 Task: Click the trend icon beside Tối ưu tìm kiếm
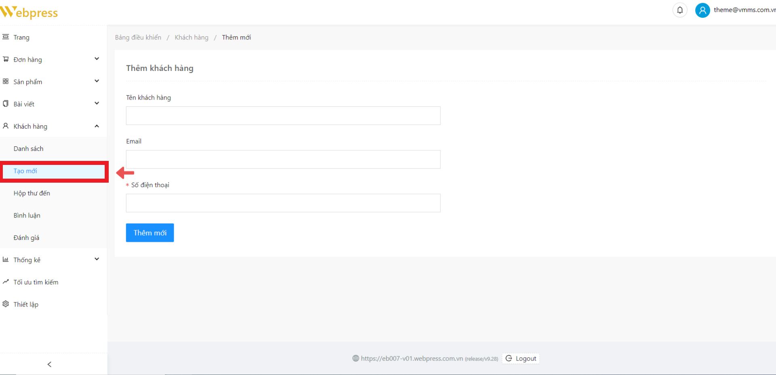click(6, 282)
